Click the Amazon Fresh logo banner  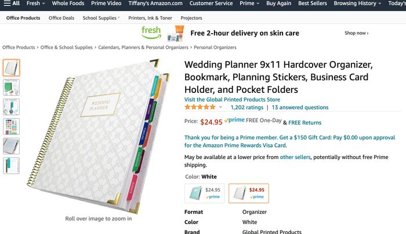pyautogui.click(x=151, y=33)
